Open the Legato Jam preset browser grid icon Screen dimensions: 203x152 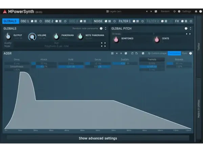click(108, 11)
